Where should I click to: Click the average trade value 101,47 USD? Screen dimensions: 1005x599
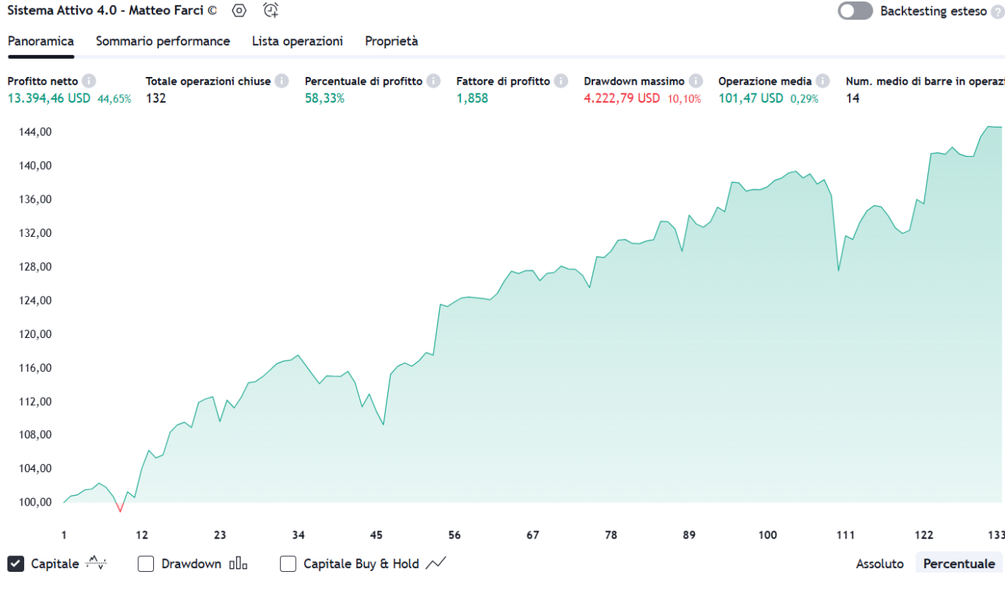tap(751, 98)
